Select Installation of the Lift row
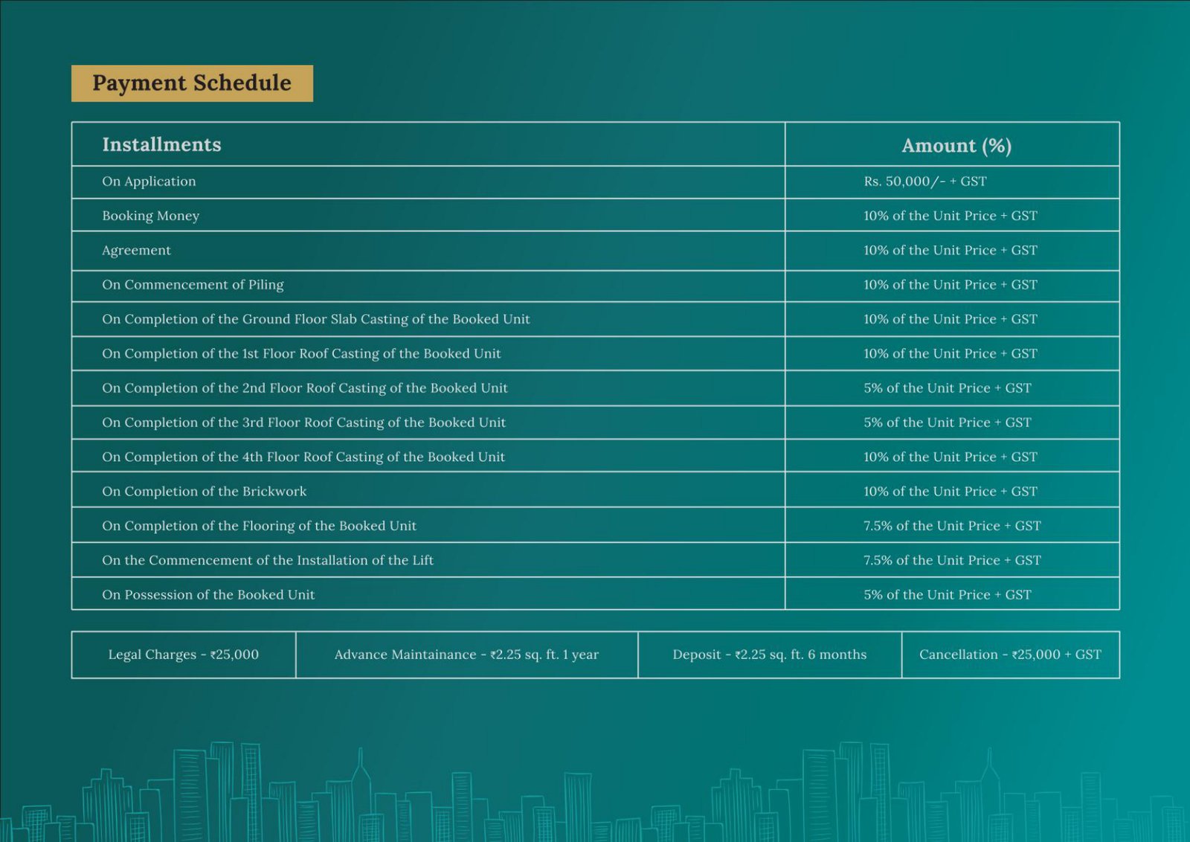 [x=596, y=560]
